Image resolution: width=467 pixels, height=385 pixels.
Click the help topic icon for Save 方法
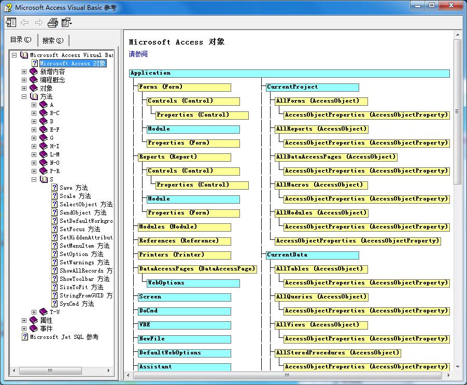(x=54, y=188)
